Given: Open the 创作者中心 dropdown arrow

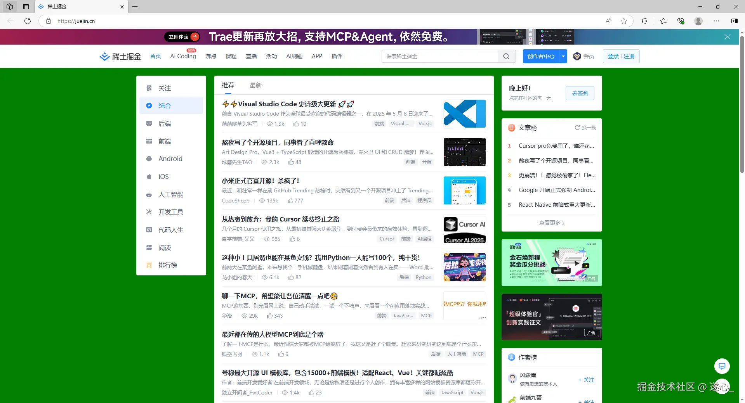Looking at the screenshot, I should [563, 56].
